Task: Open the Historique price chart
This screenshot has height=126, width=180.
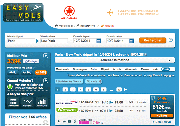Action: tap(42, 102)
